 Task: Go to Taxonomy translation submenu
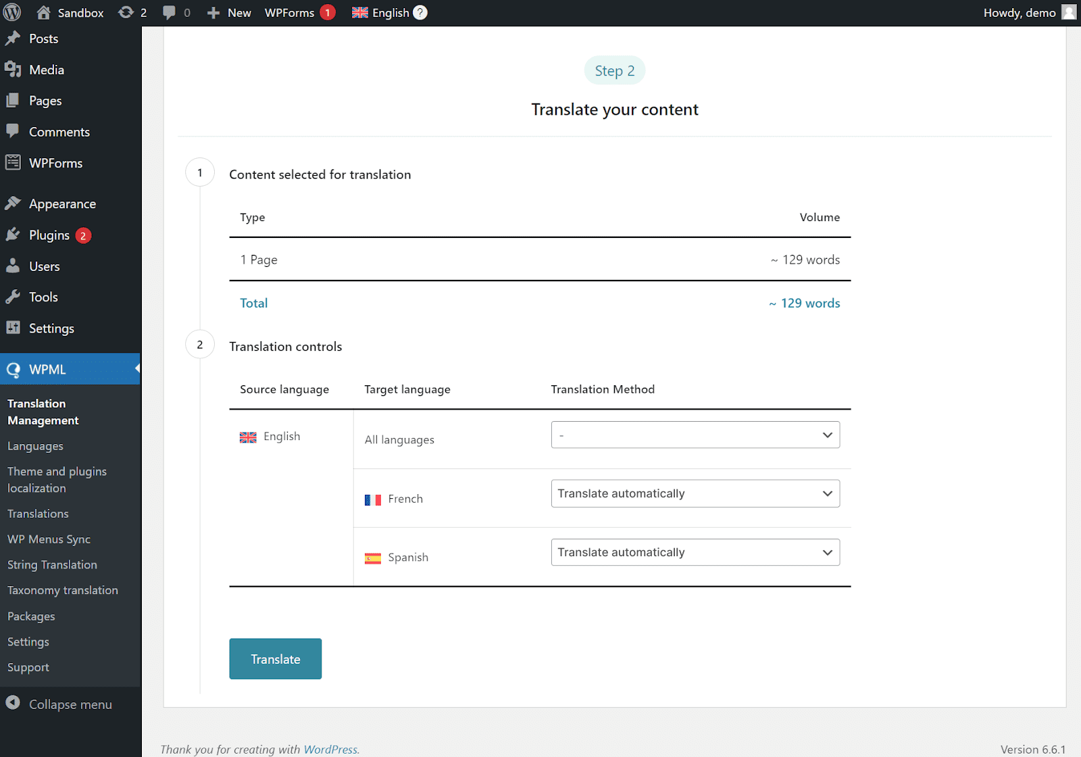coord(63,591)
